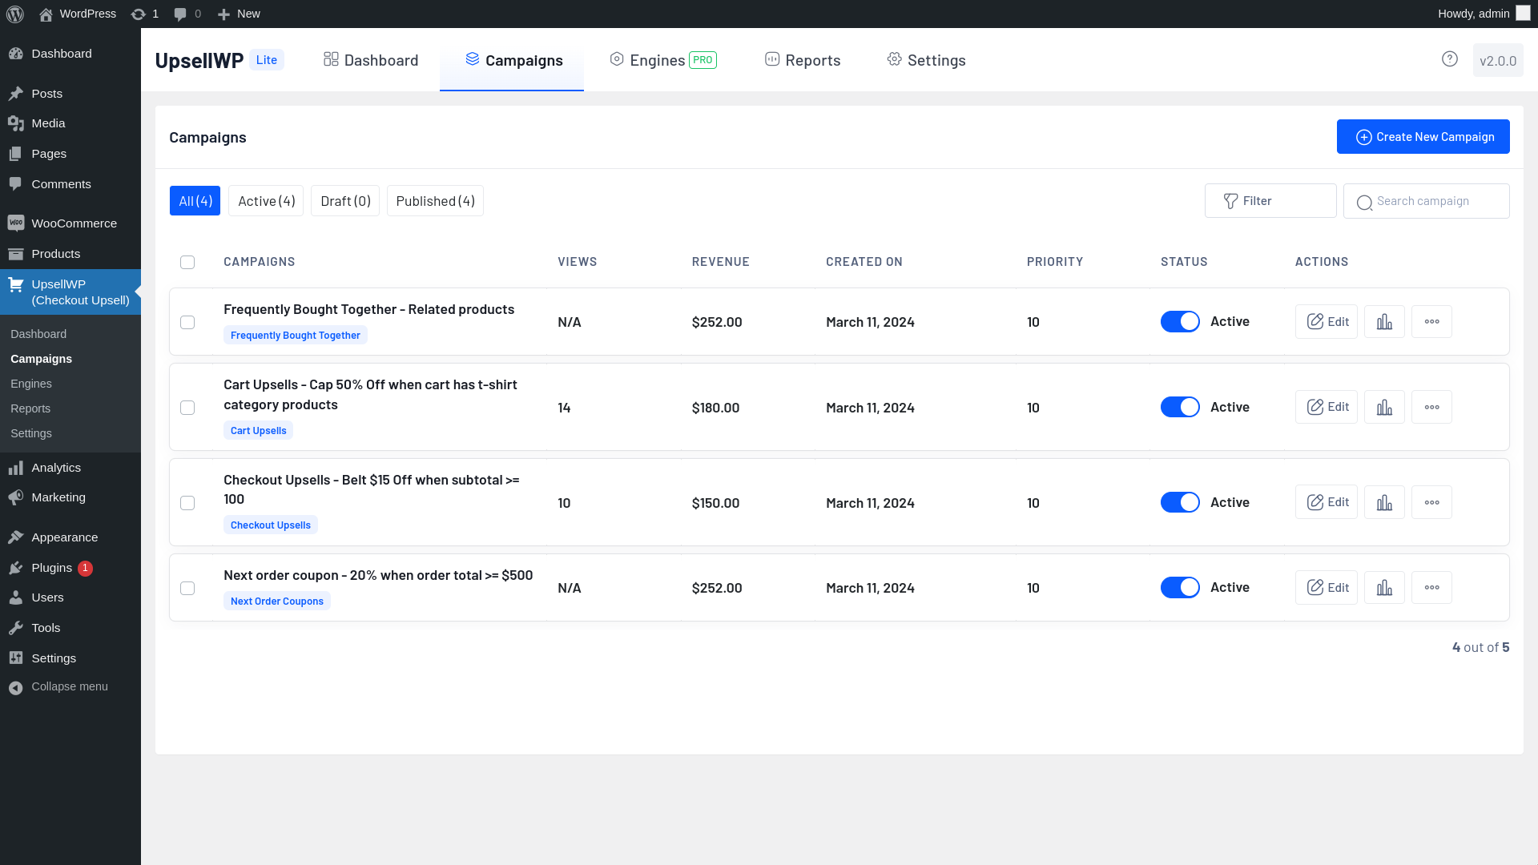Click the help question mark icon
The width and height of the screenshot is (1538, 865).
tap(1449, 59)
